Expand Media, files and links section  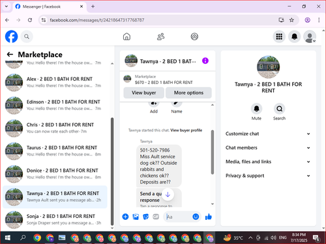tap(268, 161)
